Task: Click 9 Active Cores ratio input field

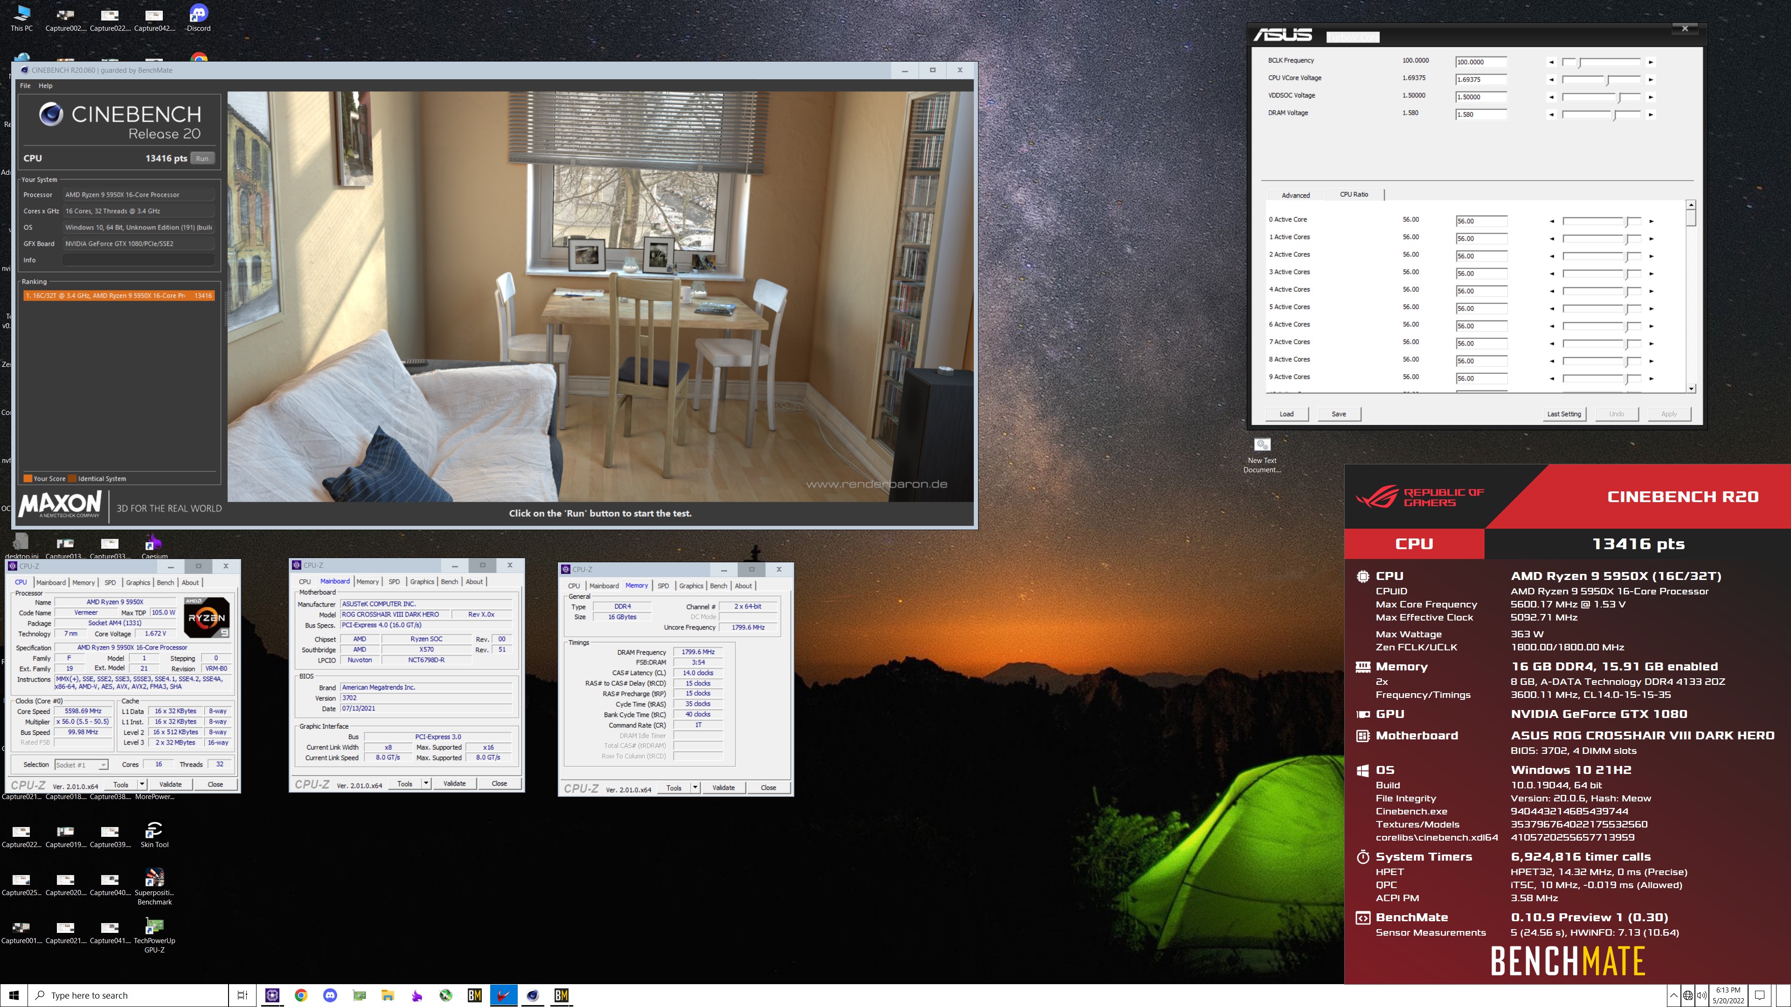Action: [x=1482, y=378]
